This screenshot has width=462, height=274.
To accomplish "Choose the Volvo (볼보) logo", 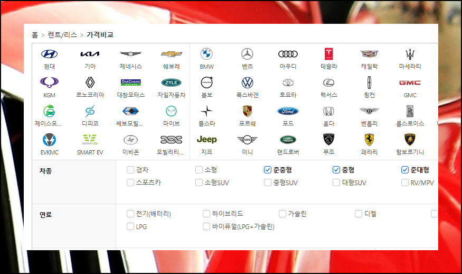I will click(x=206, y=83).
